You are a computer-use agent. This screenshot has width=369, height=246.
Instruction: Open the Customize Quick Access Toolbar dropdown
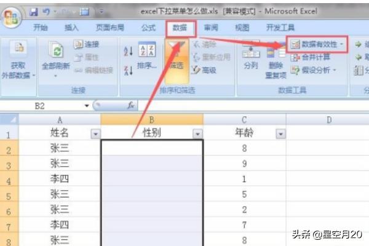click(101, 12)
